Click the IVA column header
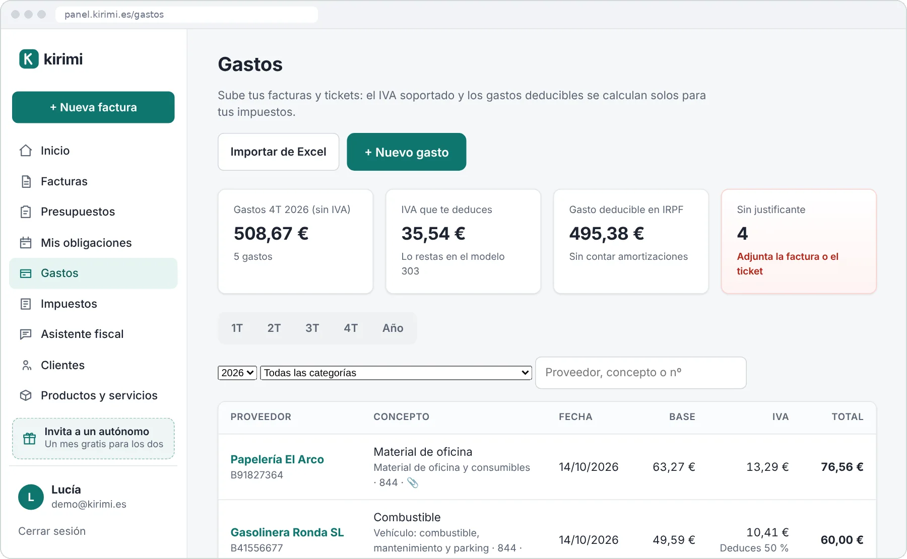 [x=781, y=417]
